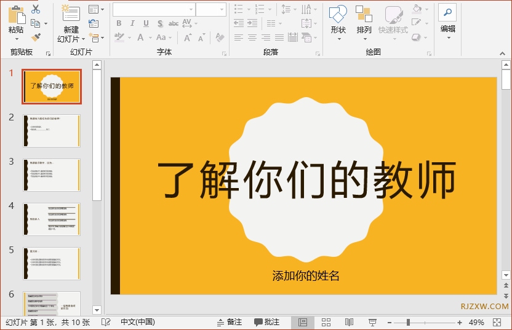Open the font name combo box
The height and width of the screenshot is (330, 512).
pyautogui.click(x=154, y=9)
